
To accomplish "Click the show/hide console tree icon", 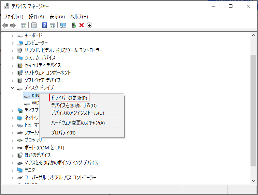I will coord(24,26).
